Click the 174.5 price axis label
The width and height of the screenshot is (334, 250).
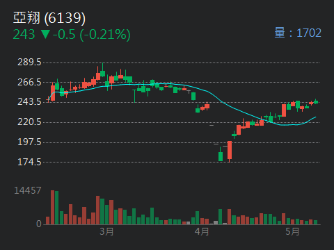pos(29,162)
